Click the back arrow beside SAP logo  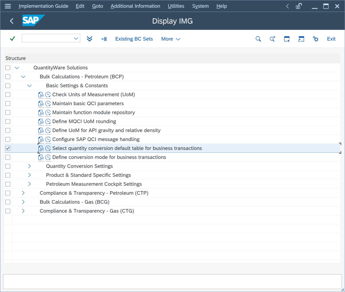(x=12, y=21)
